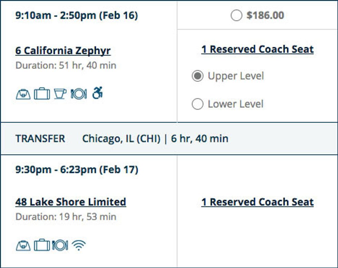338x268 pixels.
Task: Choose the Lower Level seat option
Action: (197, 104)
